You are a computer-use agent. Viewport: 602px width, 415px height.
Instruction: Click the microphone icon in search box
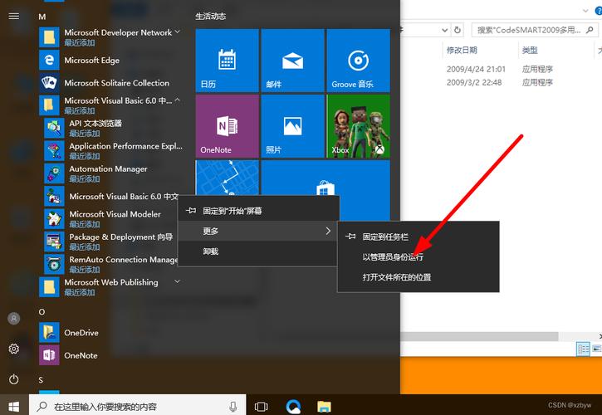click(x=232, y=407)
